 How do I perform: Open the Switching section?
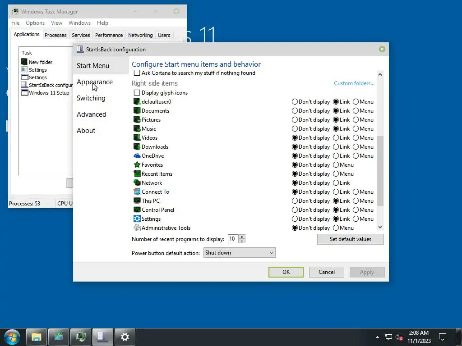click(91, 98)
